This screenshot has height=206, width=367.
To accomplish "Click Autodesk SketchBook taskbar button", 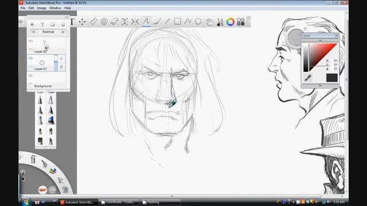I will click(x=77, y=202).
